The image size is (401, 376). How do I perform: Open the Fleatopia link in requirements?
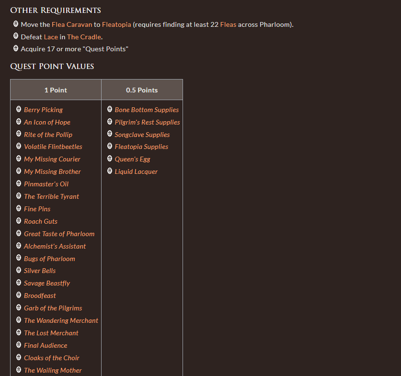pos(116,24)
